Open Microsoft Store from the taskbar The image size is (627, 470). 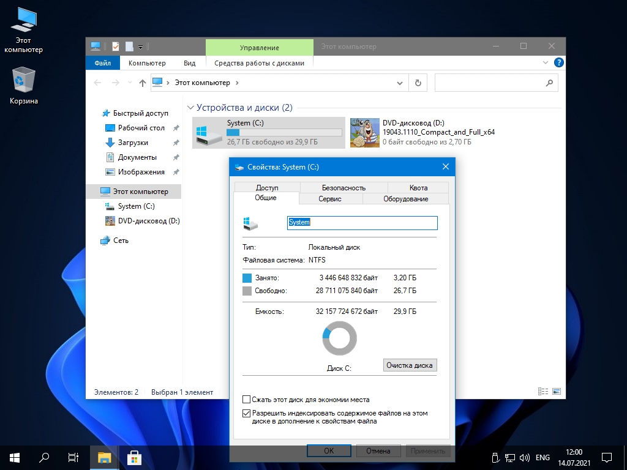pyautogui.click(x=134, y=457)
